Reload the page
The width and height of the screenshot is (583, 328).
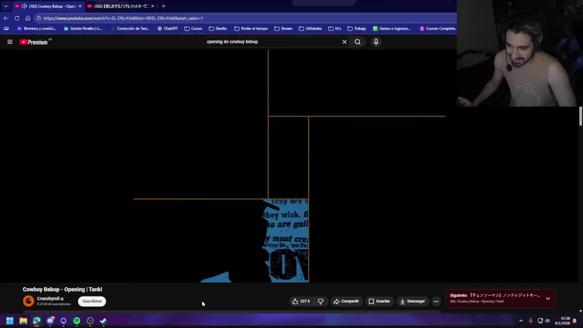(17, 18)
